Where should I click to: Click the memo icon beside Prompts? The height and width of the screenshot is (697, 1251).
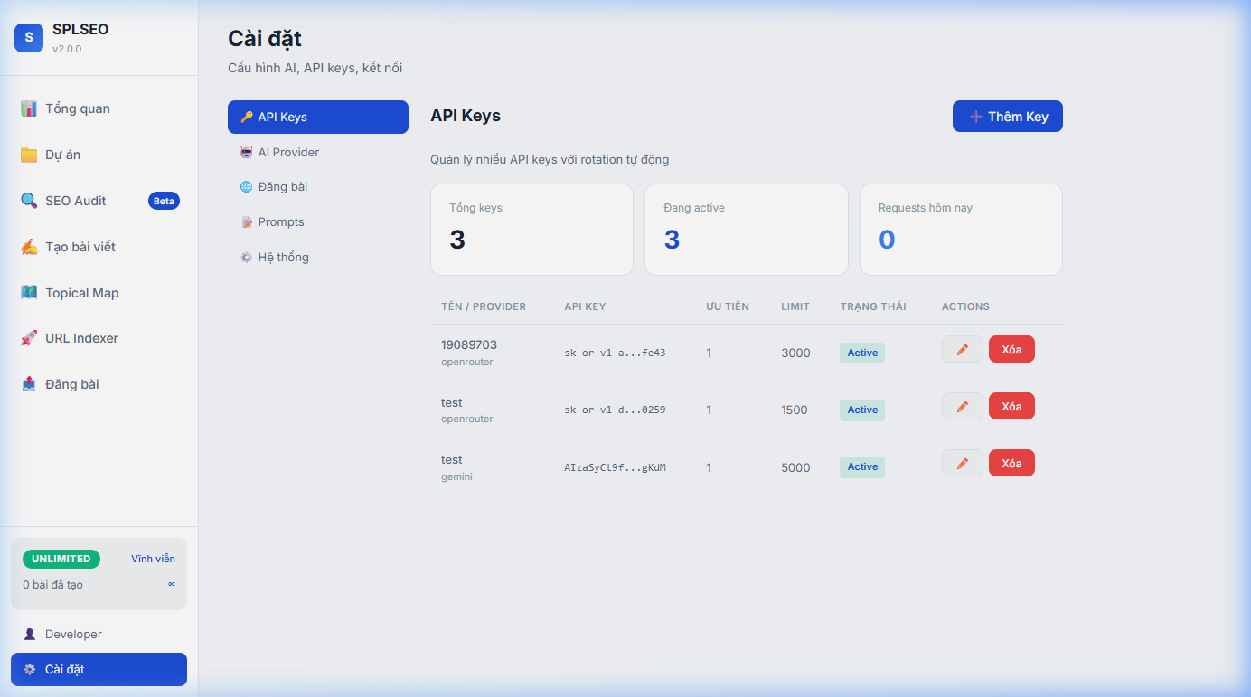pos(247,222)
